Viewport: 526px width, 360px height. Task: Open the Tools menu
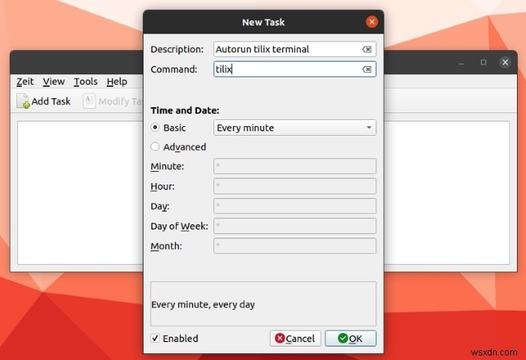pyautogui.click(x=86, y=82)
